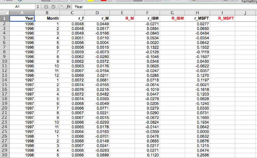Cancel cell entry with the X icon

coord(46,7)
